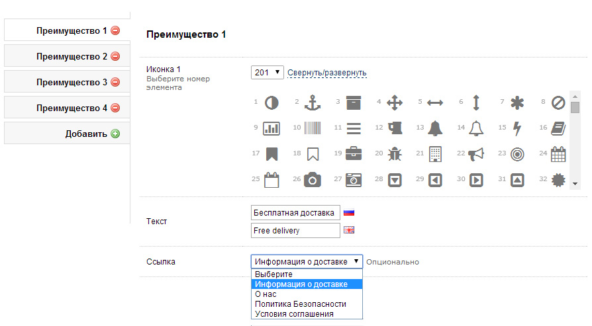
Task: Select the camera icon number 26
Action: pyautogui.click(x=313, y=179)
